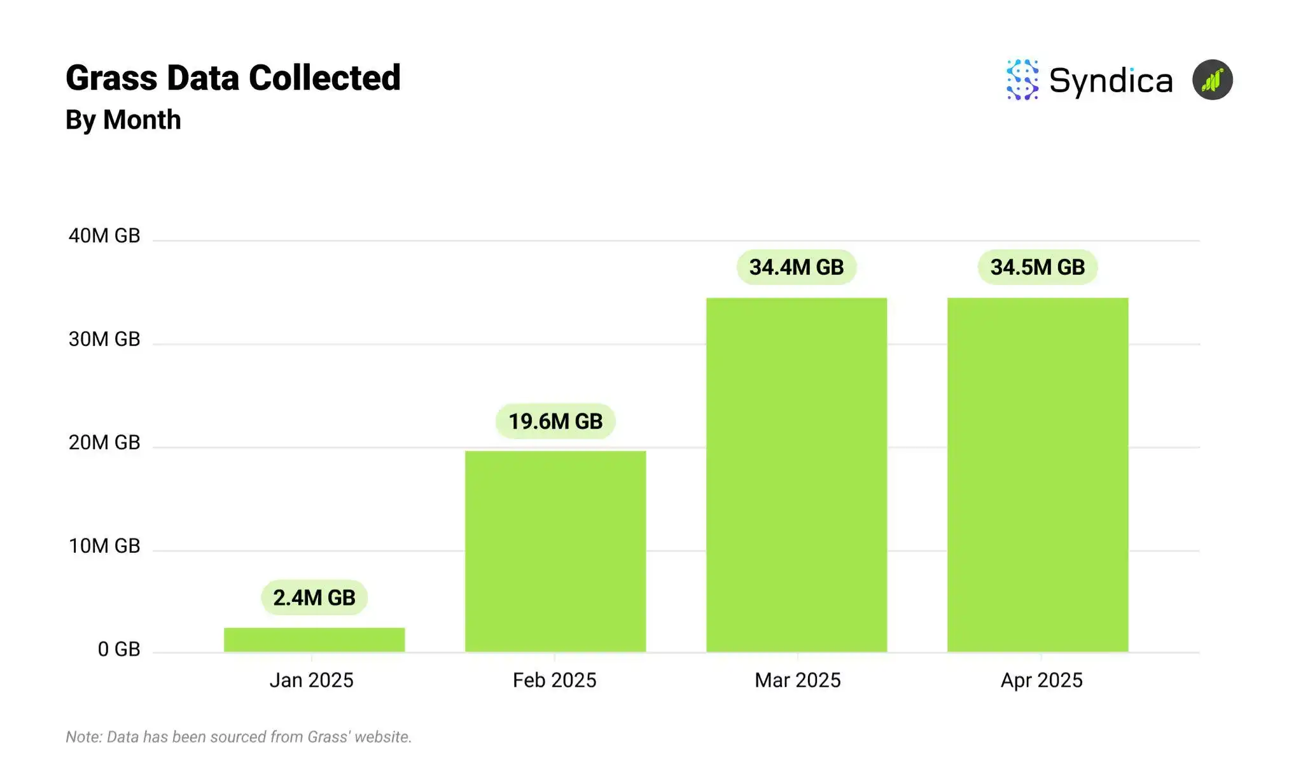Click the Jan 2025 axis label
Image resolution: width=1303 pixels, height=780 pixels.
tap(311, 680)
